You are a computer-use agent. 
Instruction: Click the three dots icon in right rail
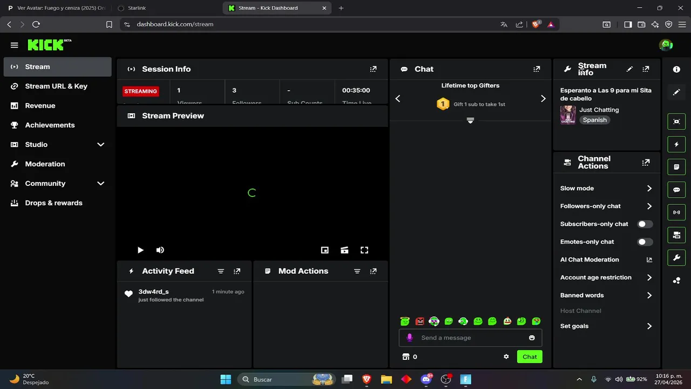pos(676,280)
